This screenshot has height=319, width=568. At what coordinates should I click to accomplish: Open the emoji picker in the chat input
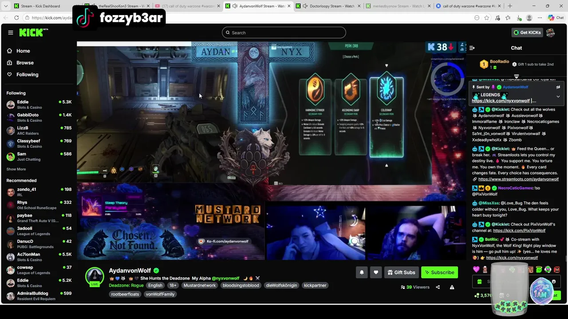tap(554, 282)
